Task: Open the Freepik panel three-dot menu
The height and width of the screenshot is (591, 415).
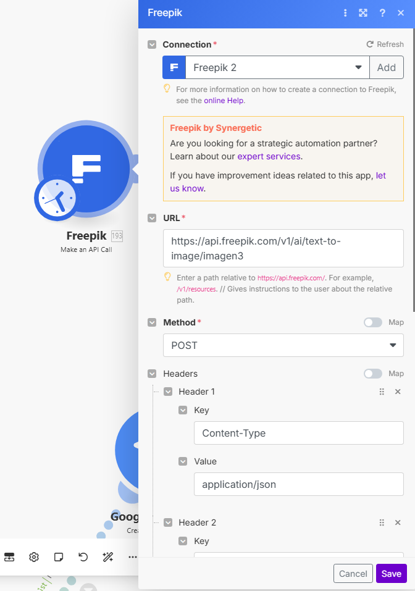Action: coord(345,13)
